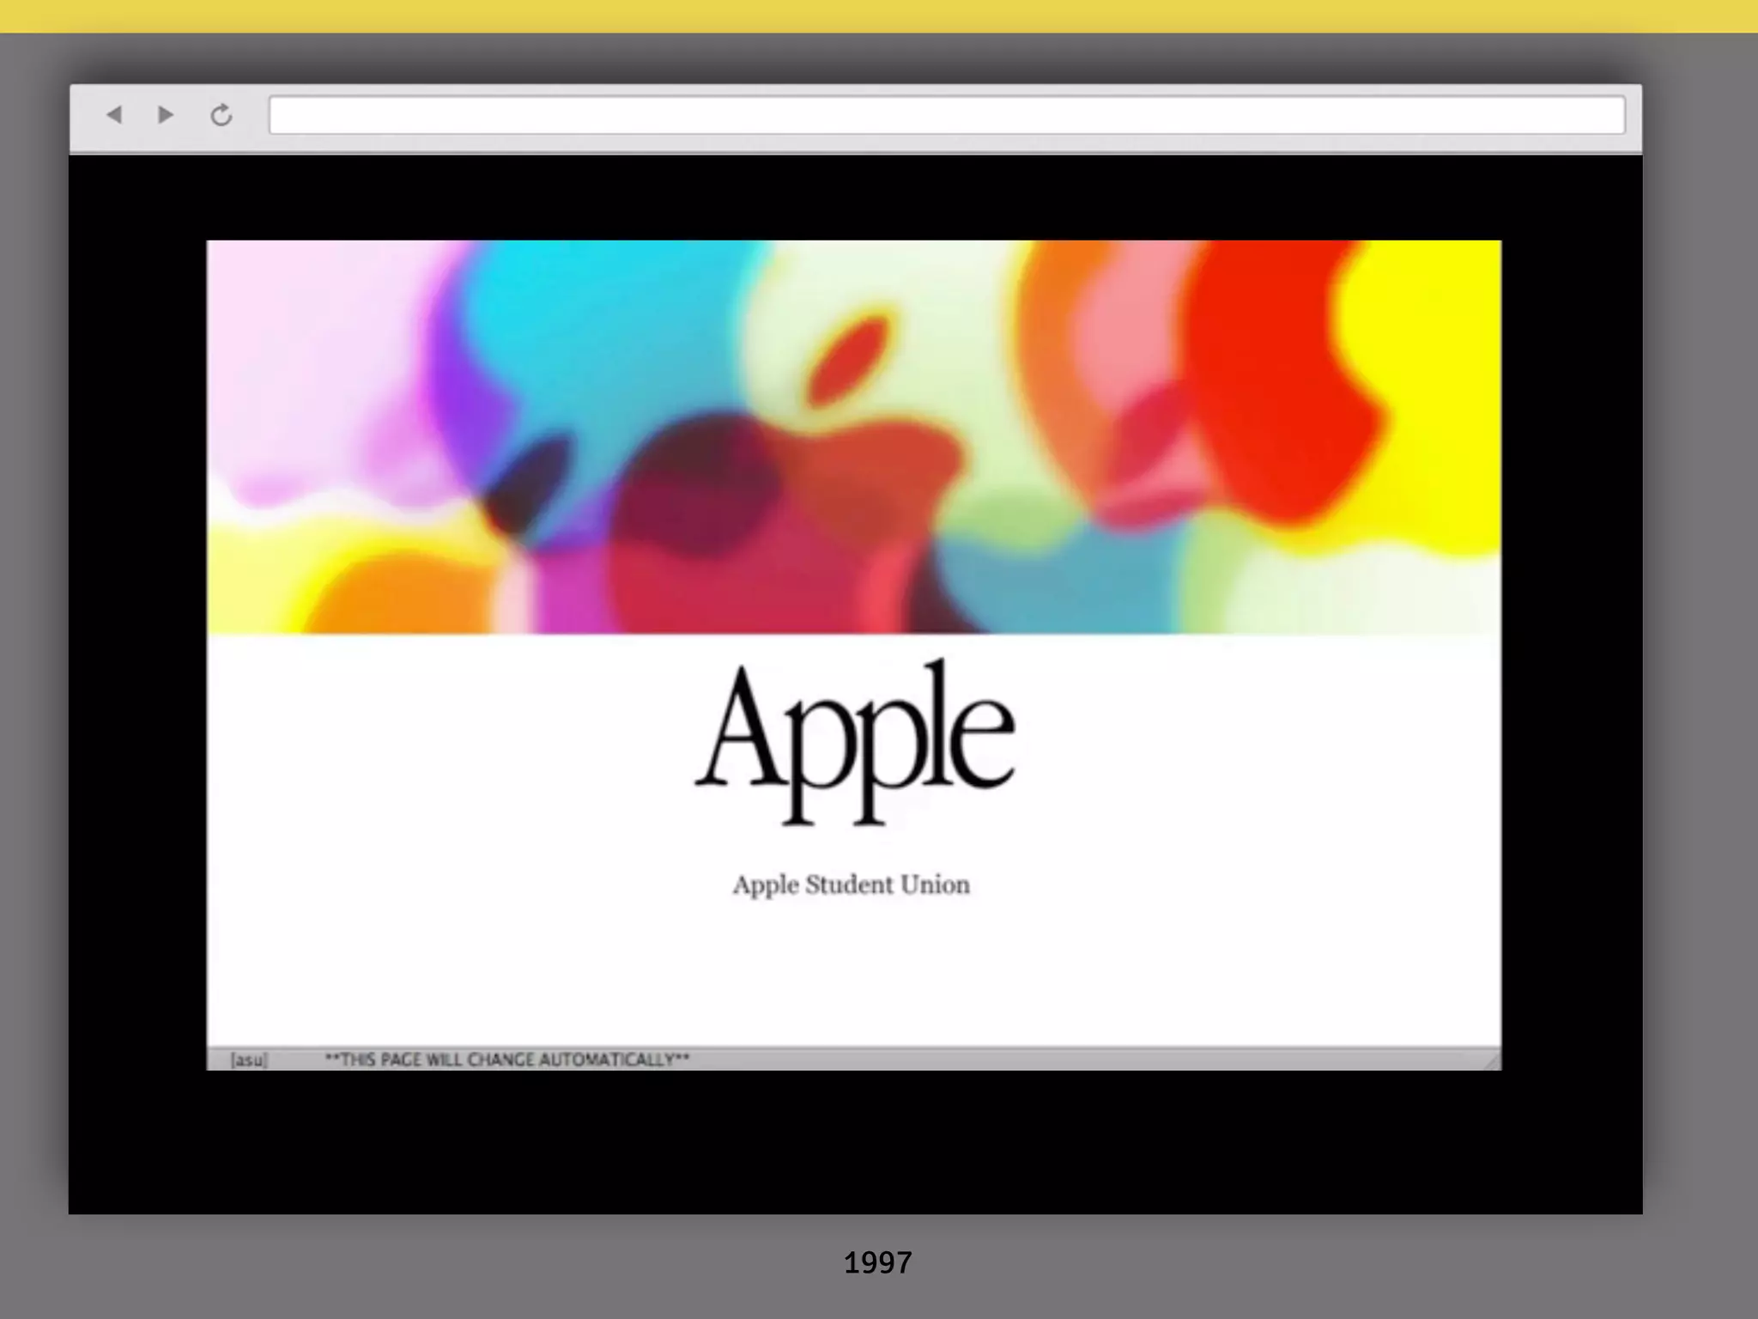
Task: Click the large Apple heading text
Action: (854, 740)
